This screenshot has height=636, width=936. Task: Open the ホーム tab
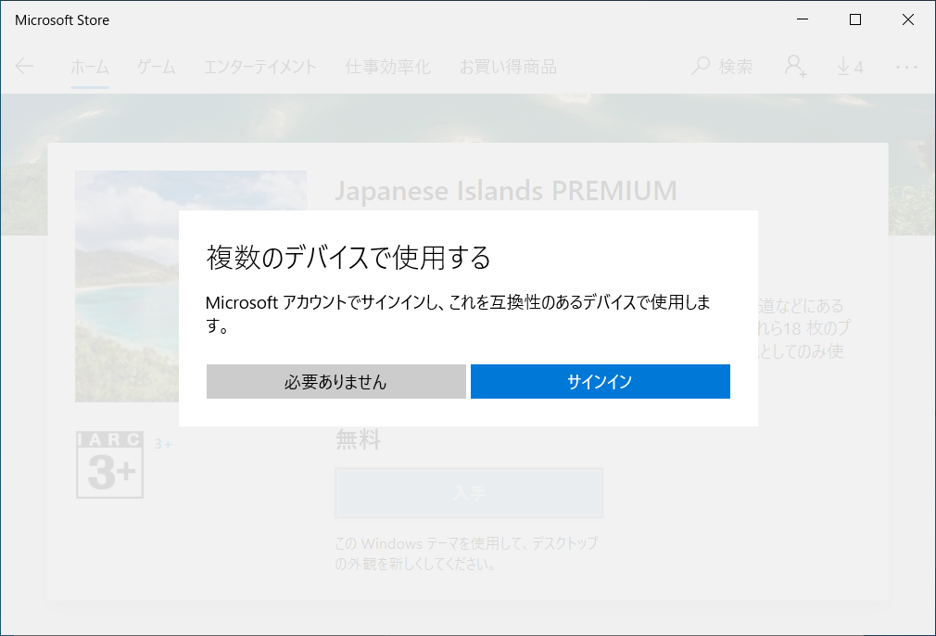point(90,66)
